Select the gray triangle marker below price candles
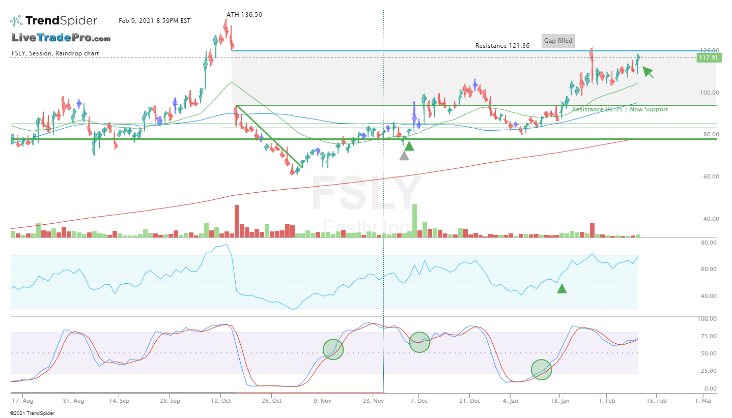The height and width of the screenshot is (418, 732). tap(404, 156)
